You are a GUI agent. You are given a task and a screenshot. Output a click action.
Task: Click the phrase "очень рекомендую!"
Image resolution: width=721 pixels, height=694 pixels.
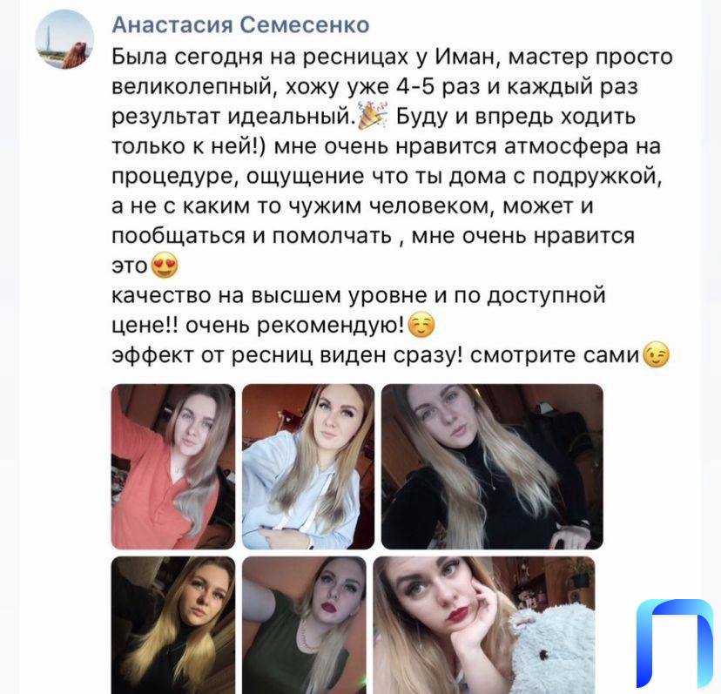[295, 325]
